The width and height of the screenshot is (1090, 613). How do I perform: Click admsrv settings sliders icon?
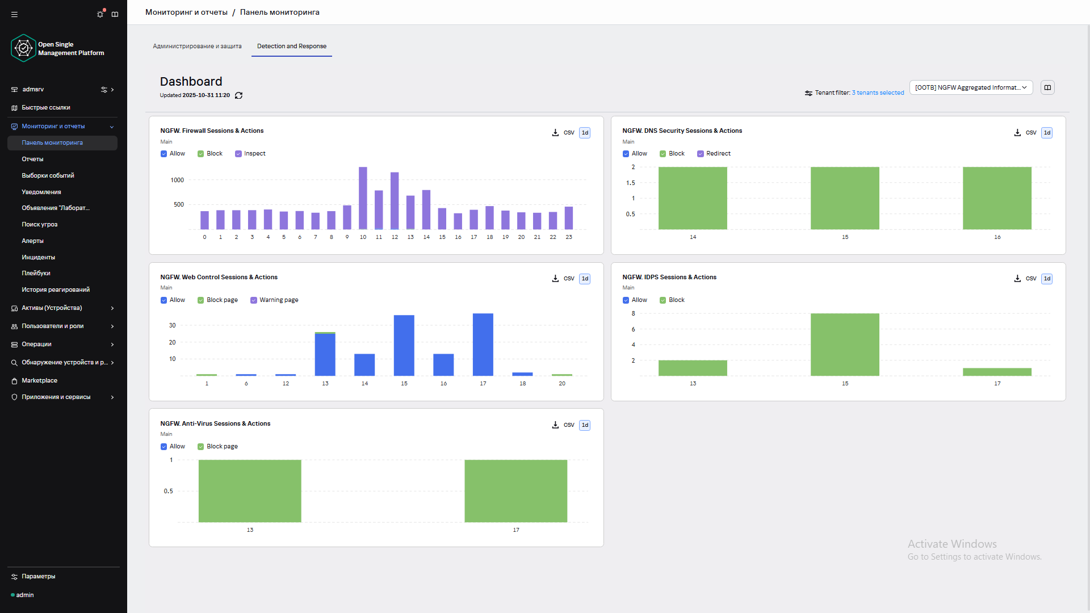pos(104,90)
